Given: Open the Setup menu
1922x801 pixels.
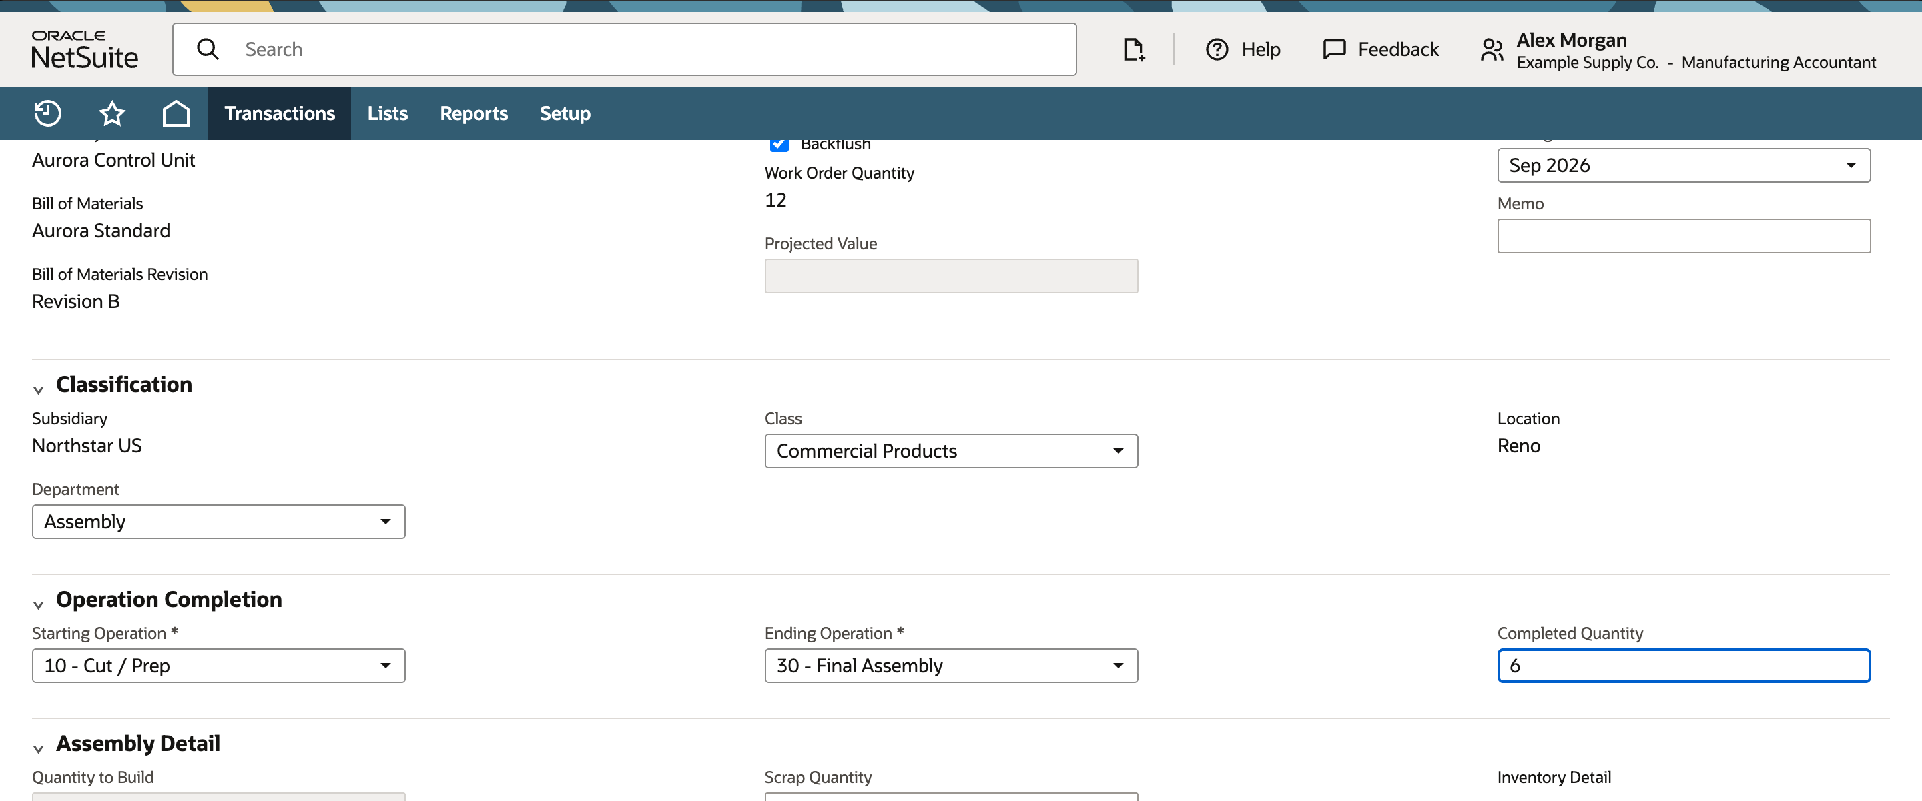Looking at the screenshot, I should [x=565, y=113].
